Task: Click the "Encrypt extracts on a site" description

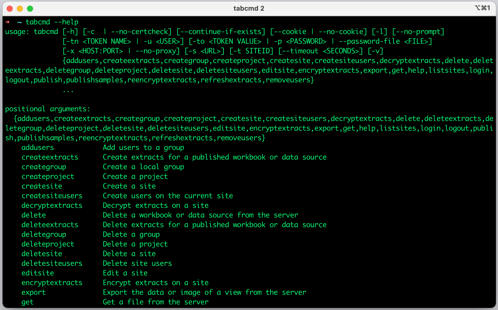Action: coord(156,283)
